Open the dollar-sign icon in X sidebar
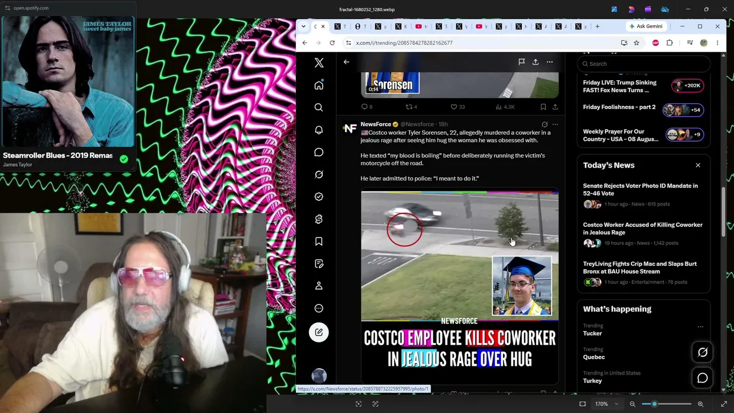Viewport: 734px width, 413px height. (319, 219)
